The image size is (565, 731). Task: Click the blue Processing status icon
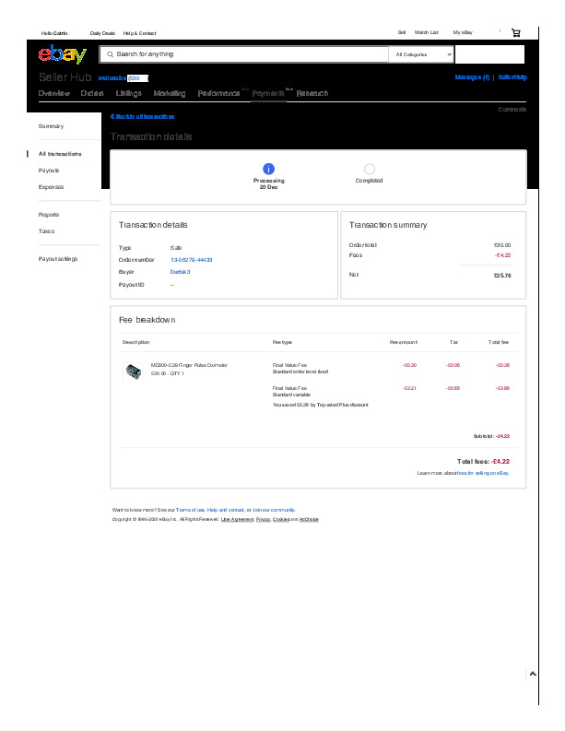click(268, 169)
